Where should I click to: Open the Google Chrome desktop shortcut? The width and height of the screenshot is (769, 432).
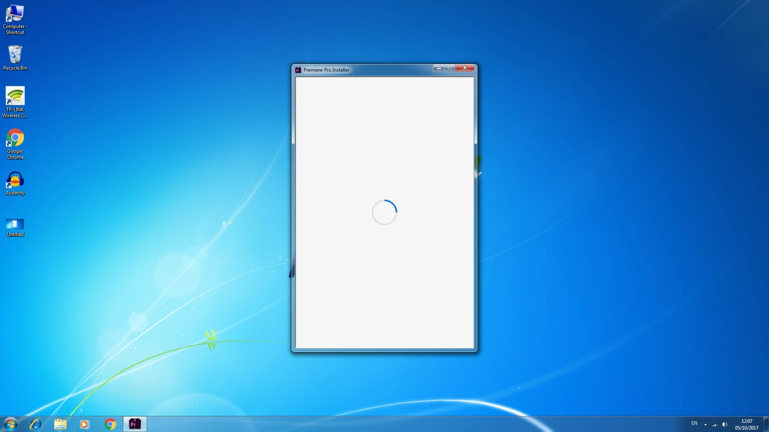15,138
